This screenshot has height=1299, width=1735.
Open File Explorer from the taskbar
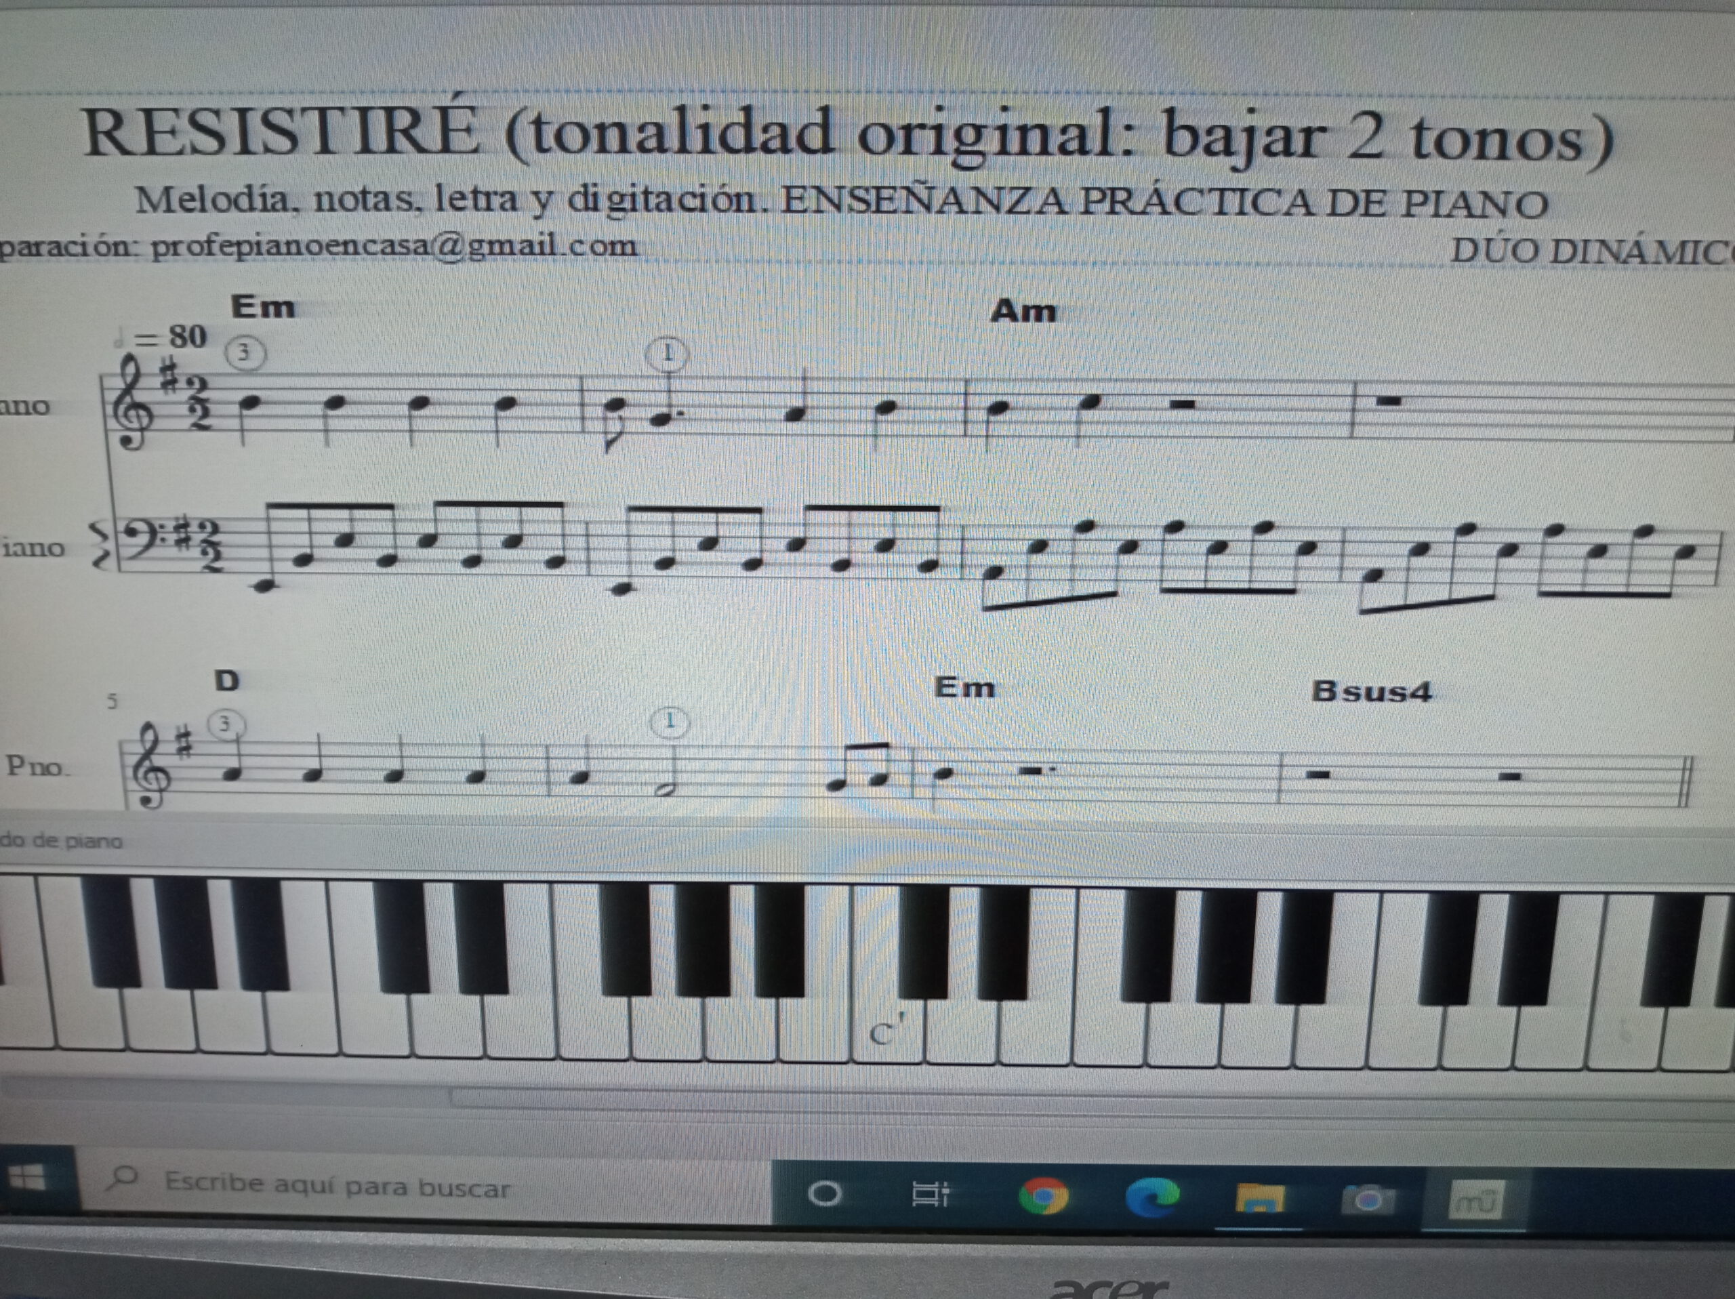pos(1260,1199)
